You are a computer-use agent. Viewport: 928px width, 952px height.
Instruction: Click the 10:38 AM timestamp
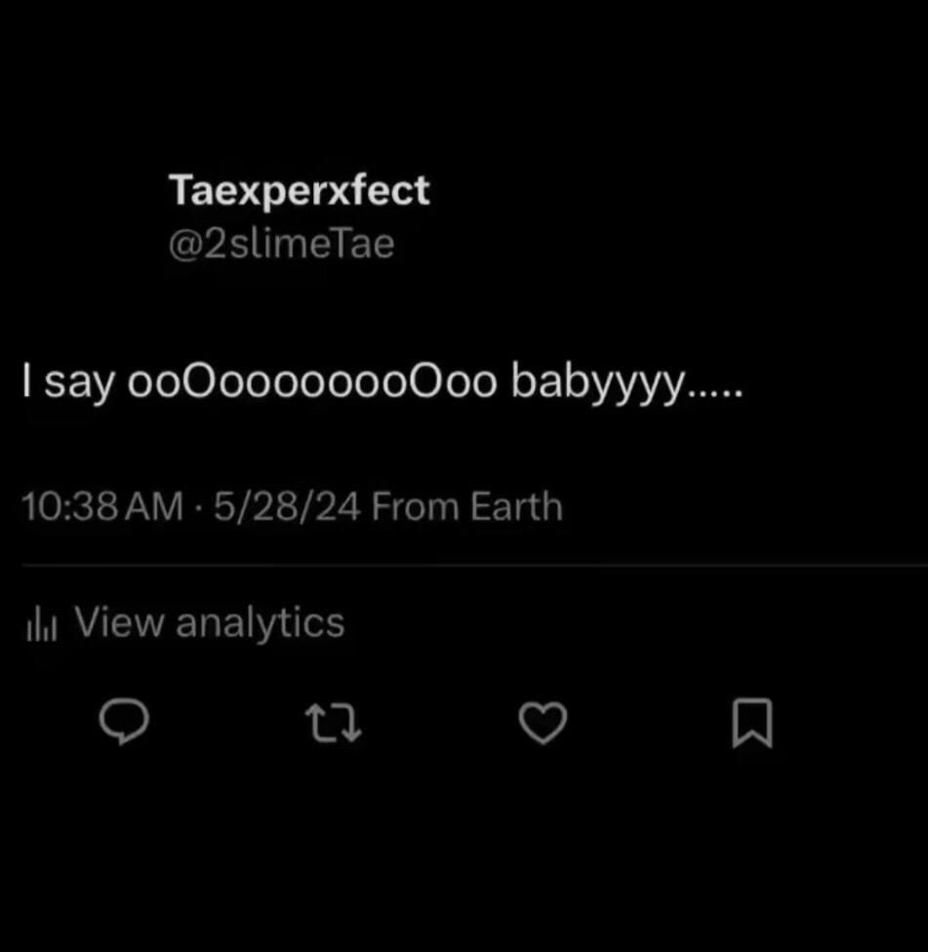[x=102, y=507]
